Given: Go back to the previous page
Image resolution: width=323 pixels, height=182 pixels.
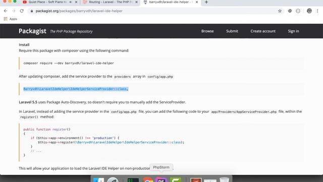Looking at the screenshot, I should tap(6, 11).
